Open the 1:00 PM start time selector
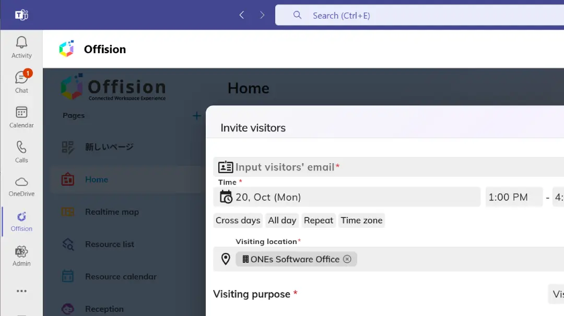Screen dimensions: 564x316 (x=514, y=197)
